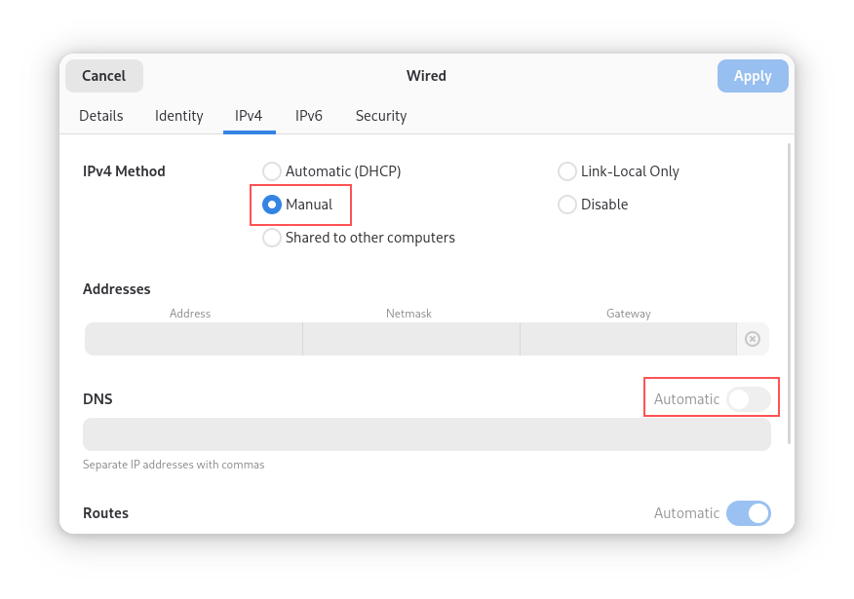Open the Identity tab
Viewport: 854px width, 599px height.
(x=178, y=115)
